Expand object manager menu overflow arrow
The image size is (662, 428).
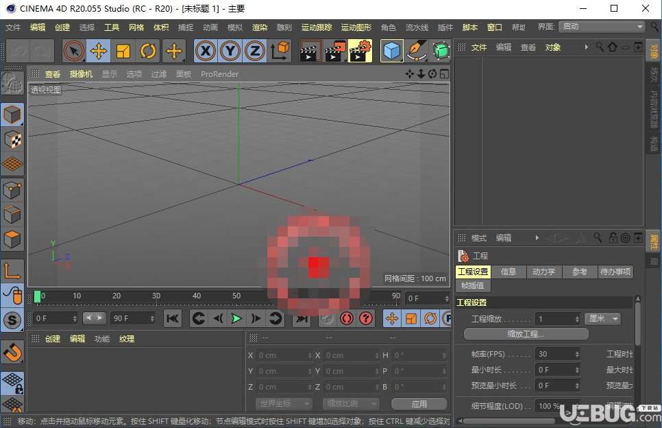586,47
